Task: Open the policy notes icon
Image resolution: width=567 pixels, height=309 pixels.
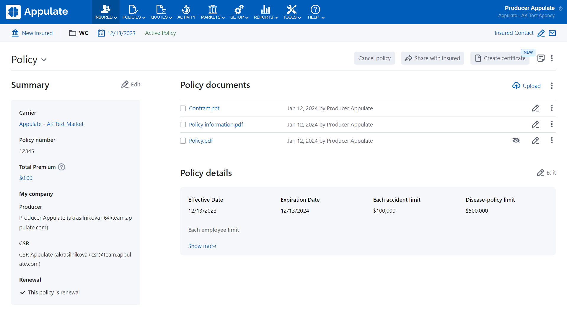Action: (x=541, y=58)
